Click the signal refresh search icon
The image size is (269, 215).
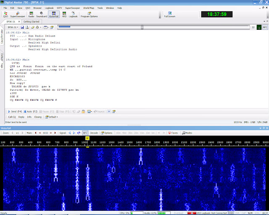click(x=79, y=133)
